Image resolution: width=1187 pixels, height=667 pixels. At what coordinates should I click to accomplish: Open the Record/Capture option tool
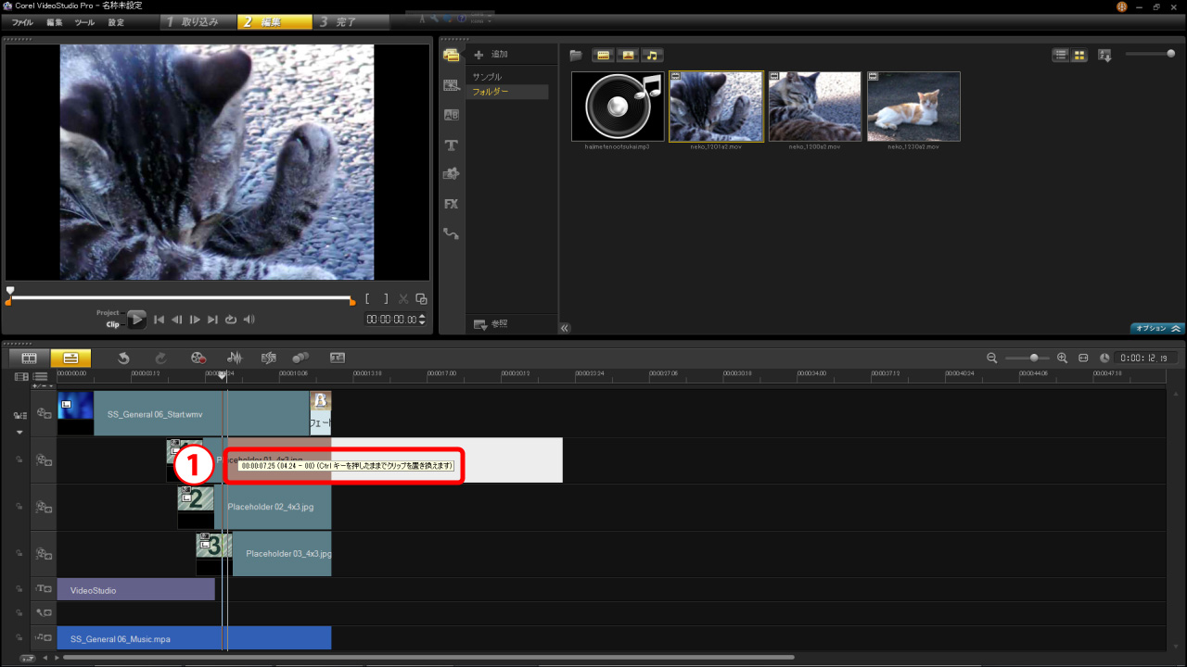click(x=198, y=358)
